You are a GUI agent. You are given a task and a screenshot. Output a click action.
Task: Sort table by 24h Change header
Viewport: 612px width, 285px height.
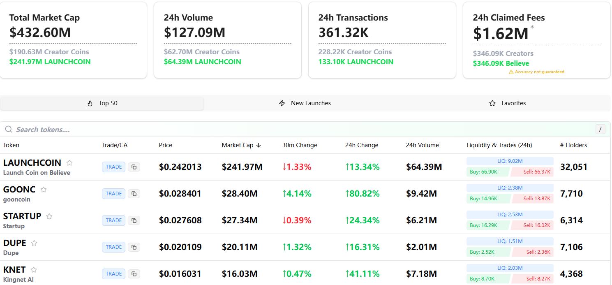coord(361,145)
